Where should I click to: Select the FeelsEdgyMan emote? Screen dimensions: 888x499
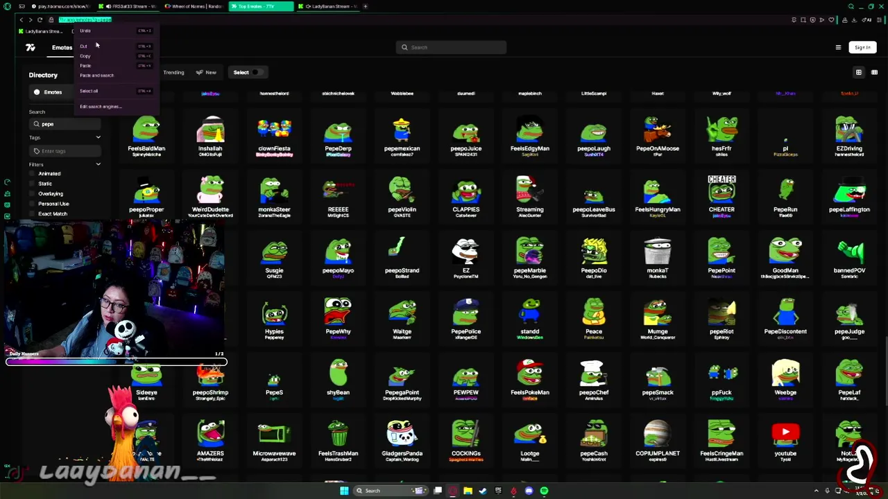pyautogui.click(x=529, y=135)
